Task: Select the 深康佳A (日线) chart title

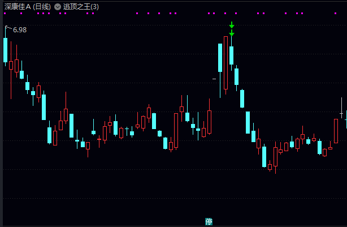Action: tap(28, 7)
